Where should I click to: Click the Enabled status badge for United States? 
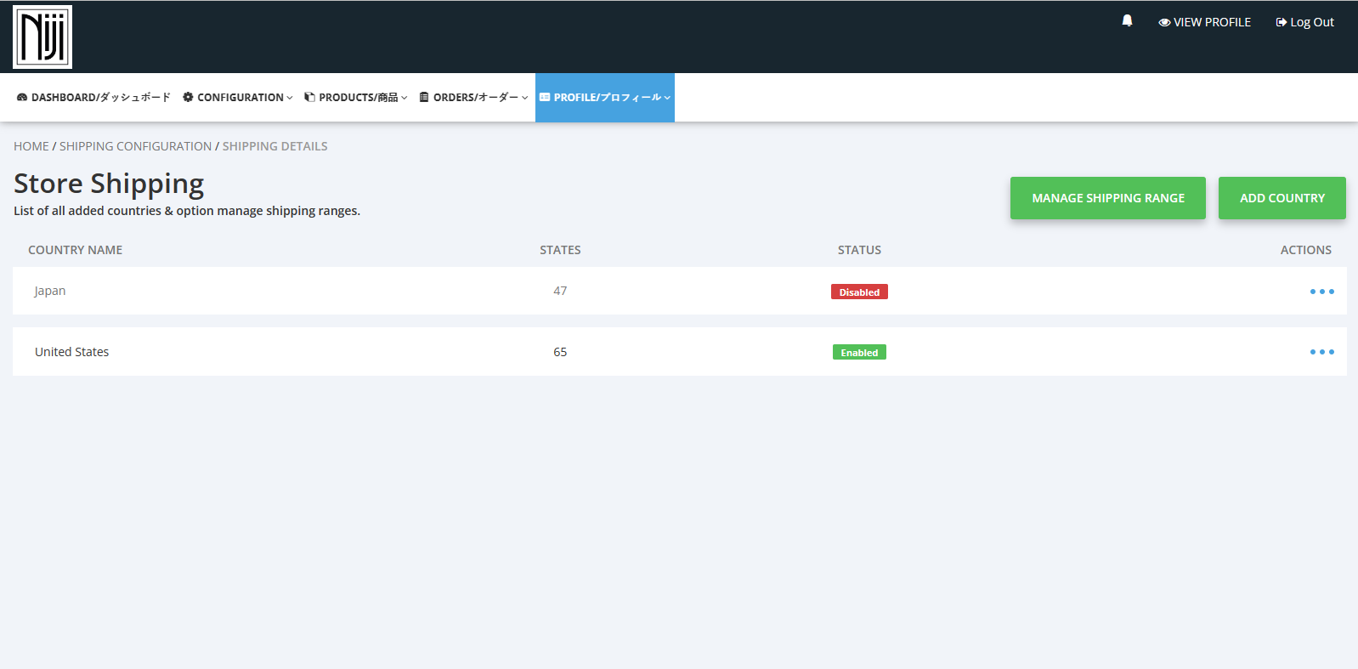(859, 353)
